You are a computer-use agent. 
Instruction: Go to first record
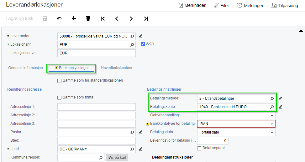pos(103,18)
